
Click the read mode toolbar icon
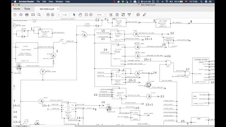[129, 15]
